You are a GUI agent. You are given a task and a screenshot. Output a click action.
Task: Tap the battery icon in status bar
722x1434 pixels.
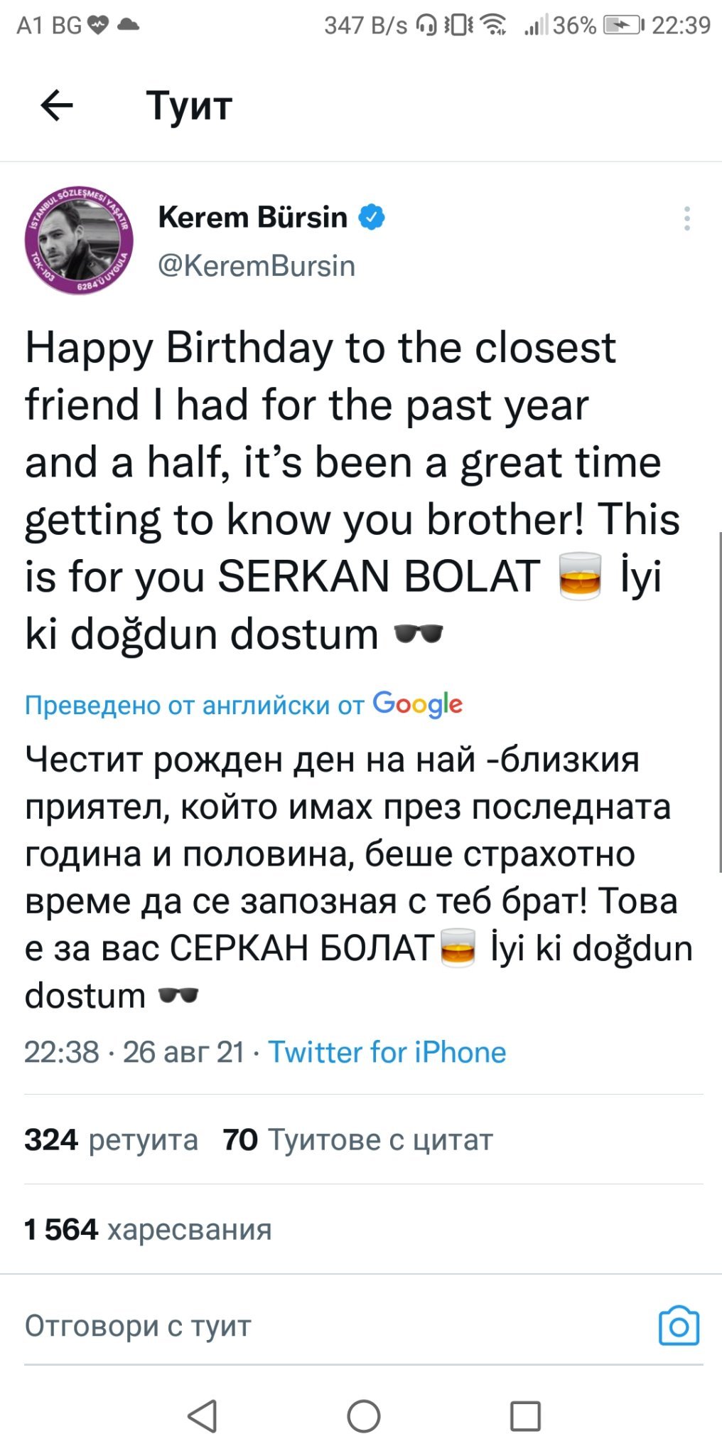623,26
